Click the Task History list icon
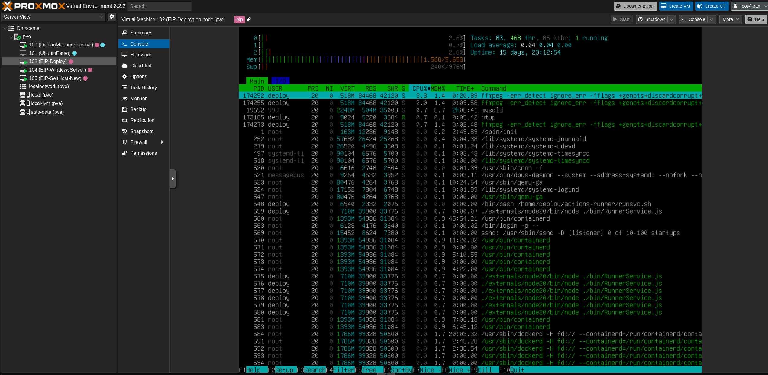Viewport: 768px width, 375px height. point(124,87)
